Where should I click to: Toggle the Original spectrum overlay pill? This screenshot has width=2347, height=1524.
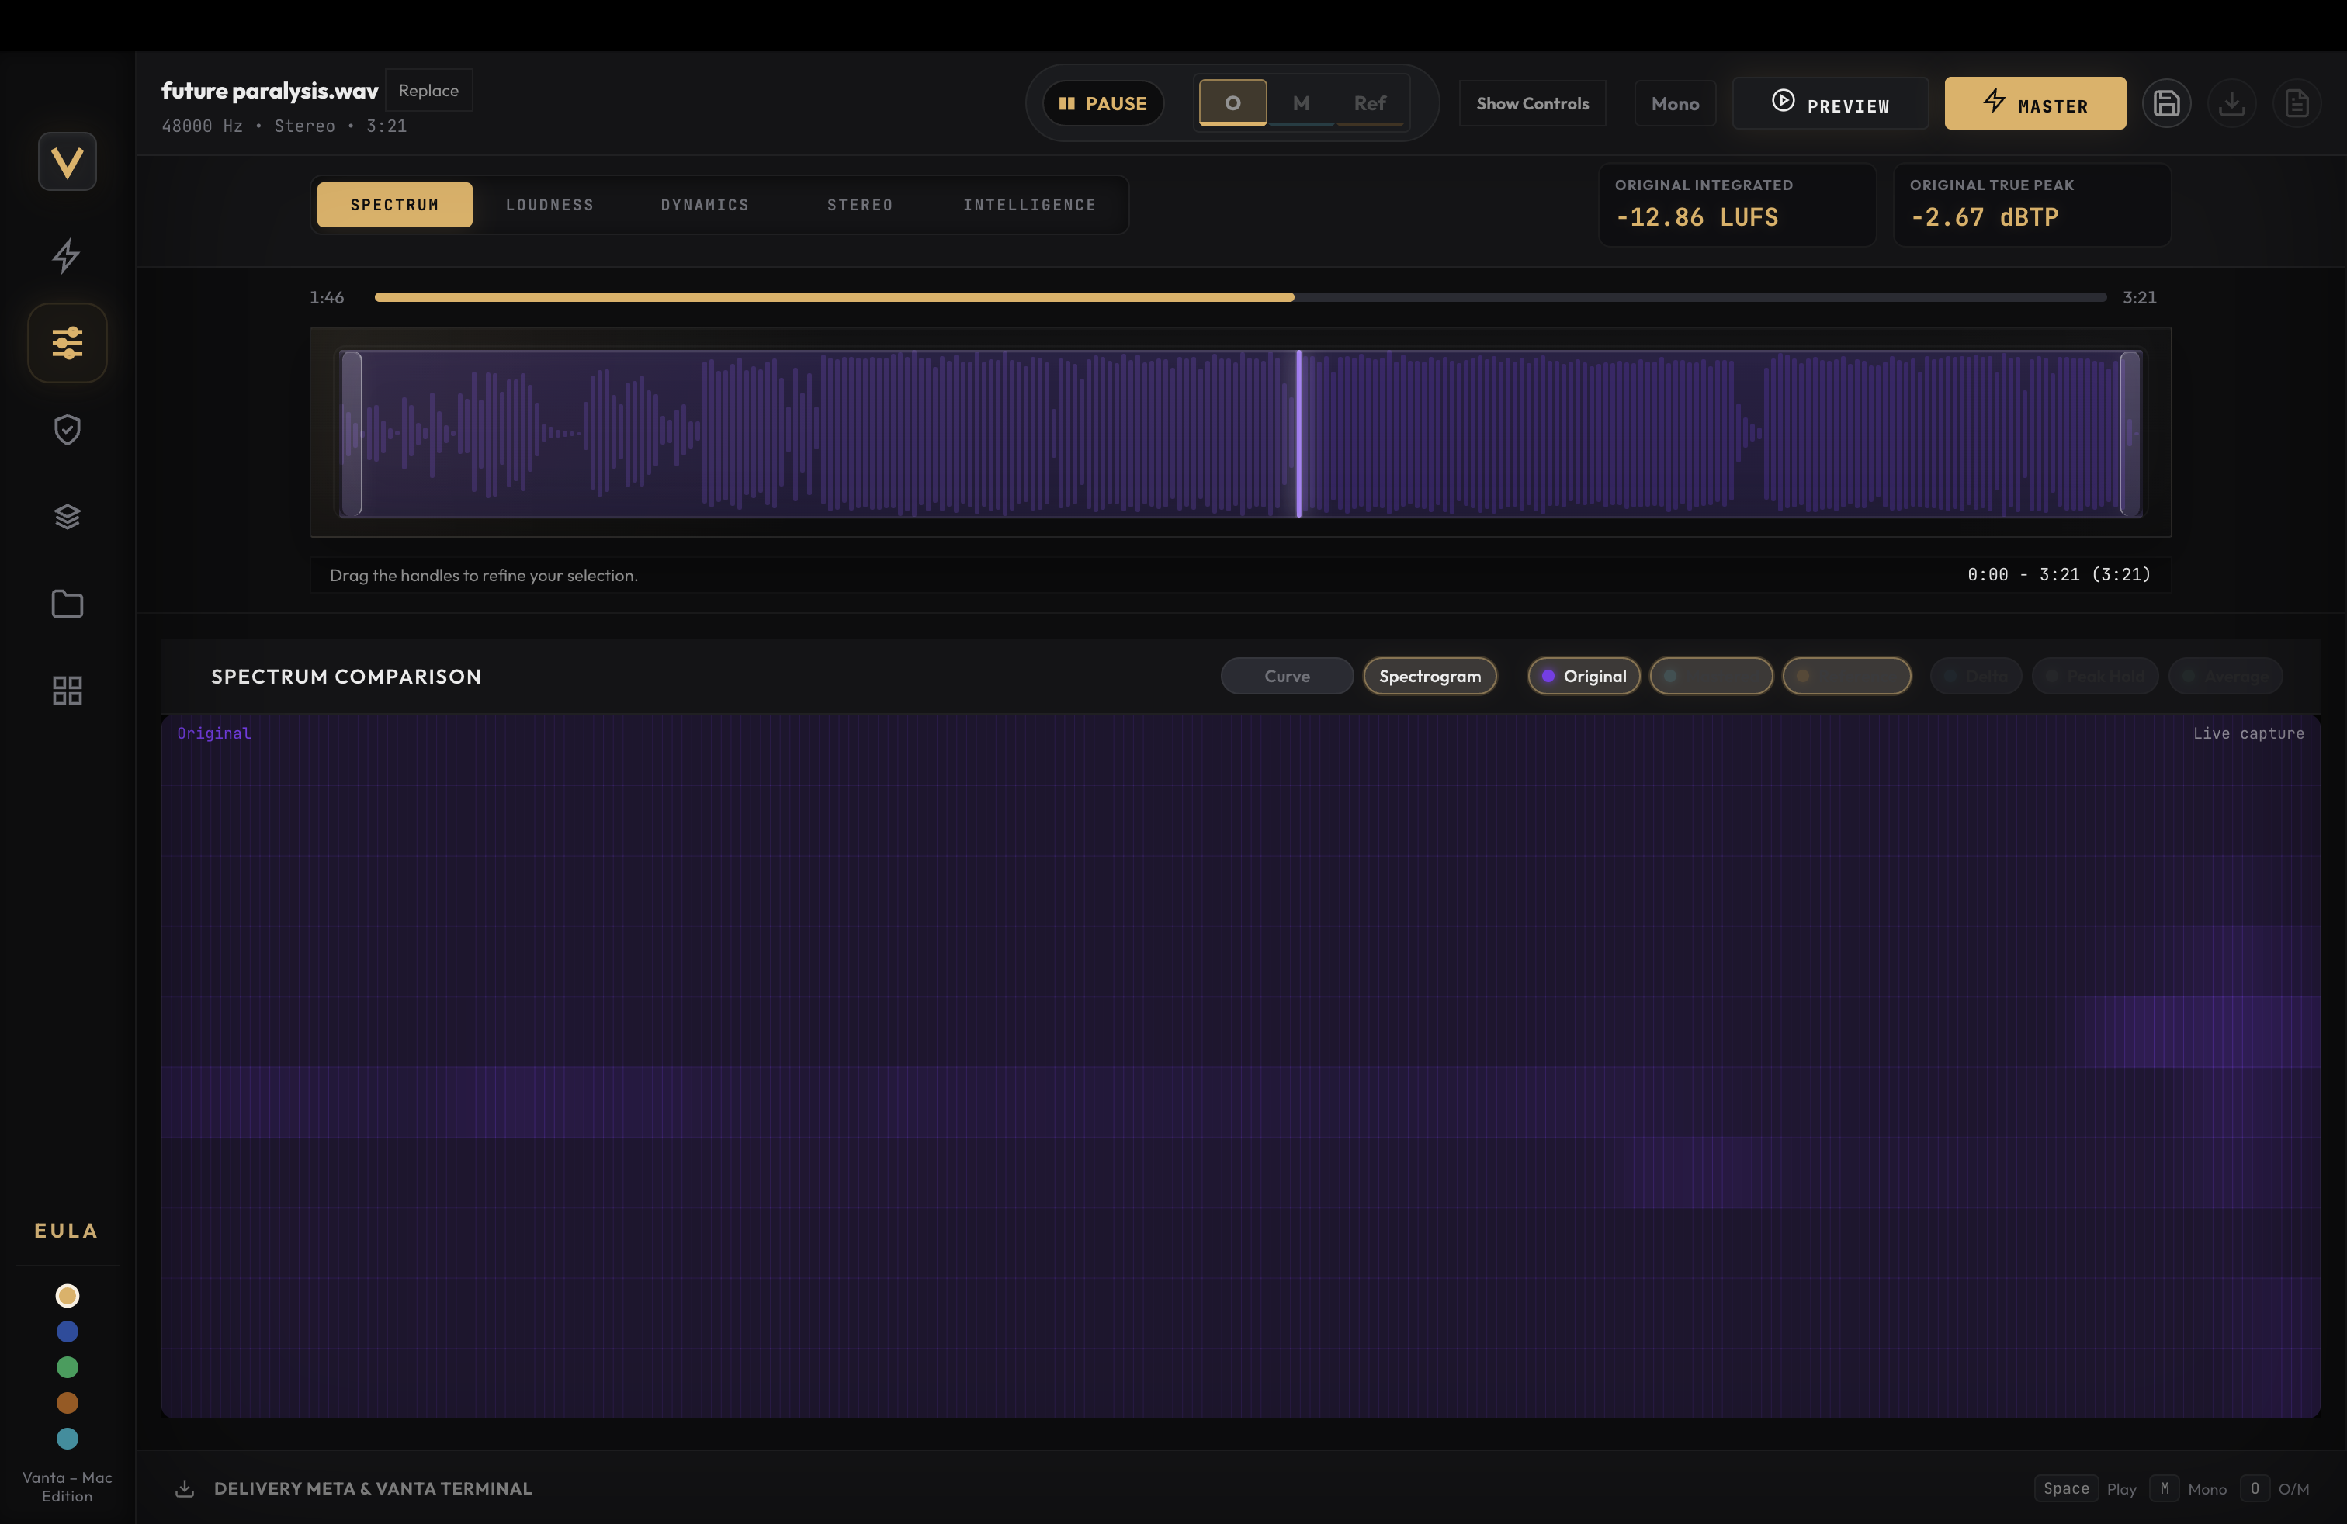pyautogui.click(x=1584, y=676)
